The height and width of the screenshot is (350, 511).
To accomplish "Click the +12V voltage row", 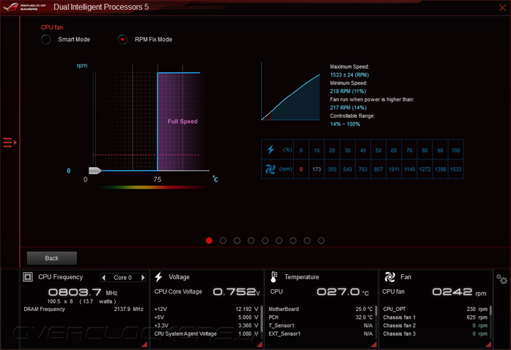I will point(207,309).
